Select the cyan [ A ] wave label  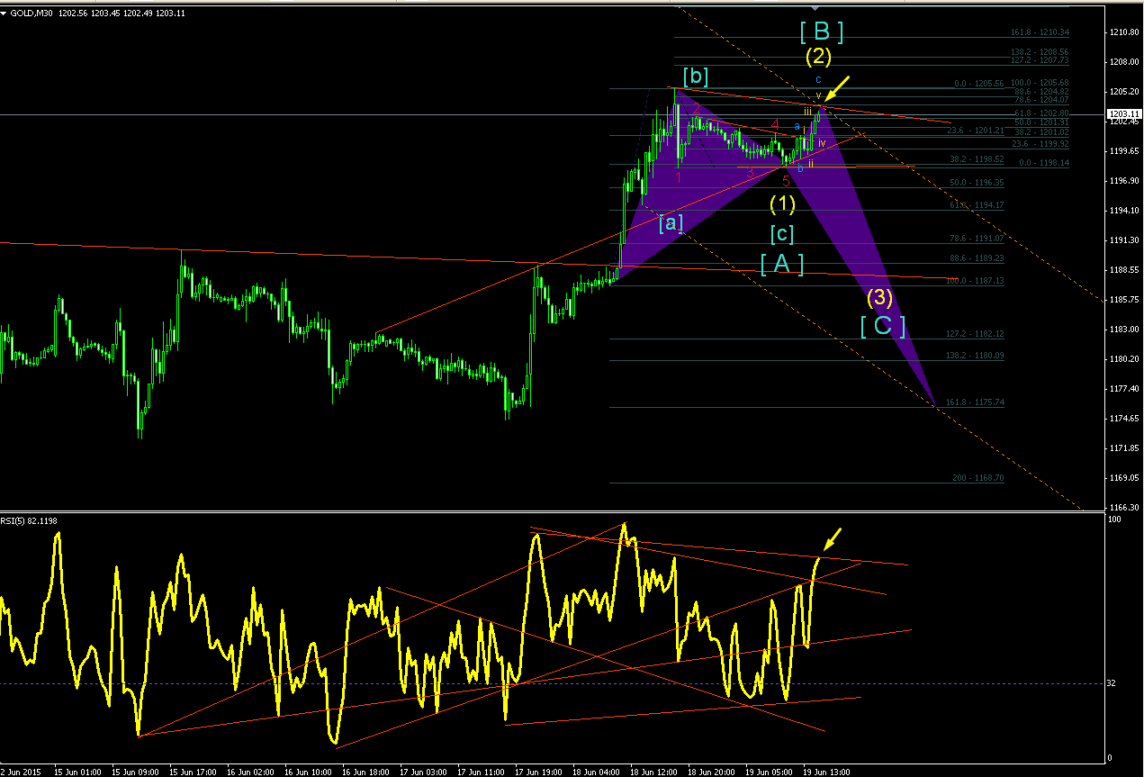[782, 265]
